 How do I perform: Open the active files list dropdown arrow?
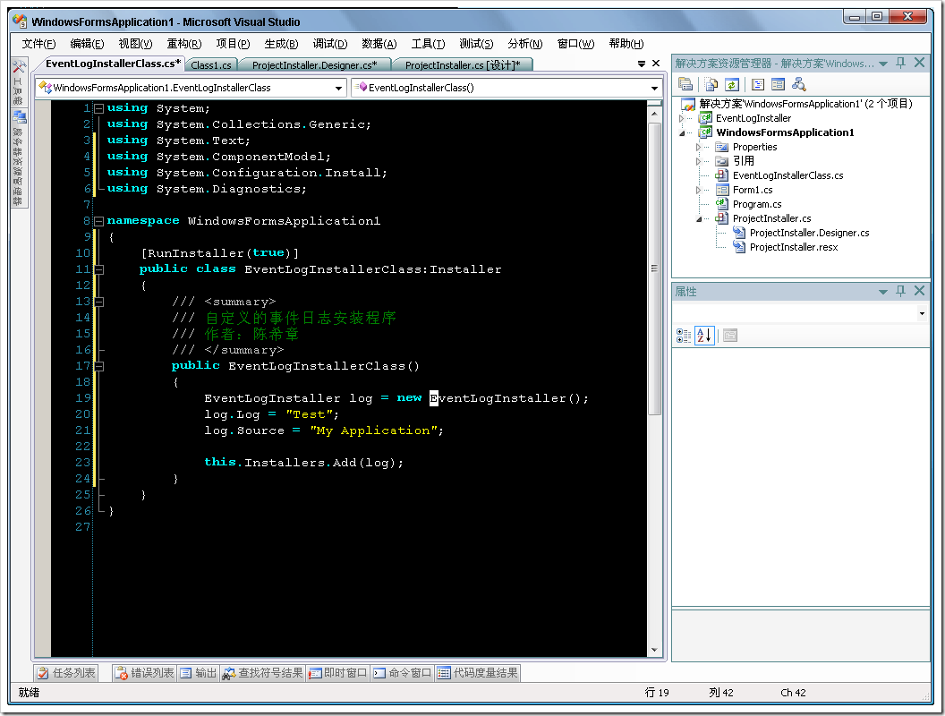[642, 64]
